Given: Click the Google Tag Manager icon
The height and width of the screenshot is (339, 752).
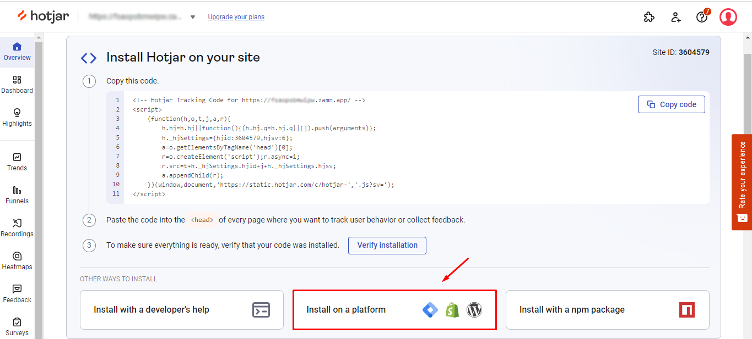Looking at the screenshot, I should (430, 310).
